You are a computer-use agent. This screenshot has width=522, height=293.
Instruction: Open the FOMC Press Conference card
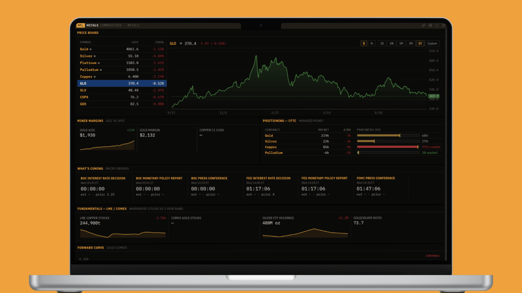[x=381, y=187]
